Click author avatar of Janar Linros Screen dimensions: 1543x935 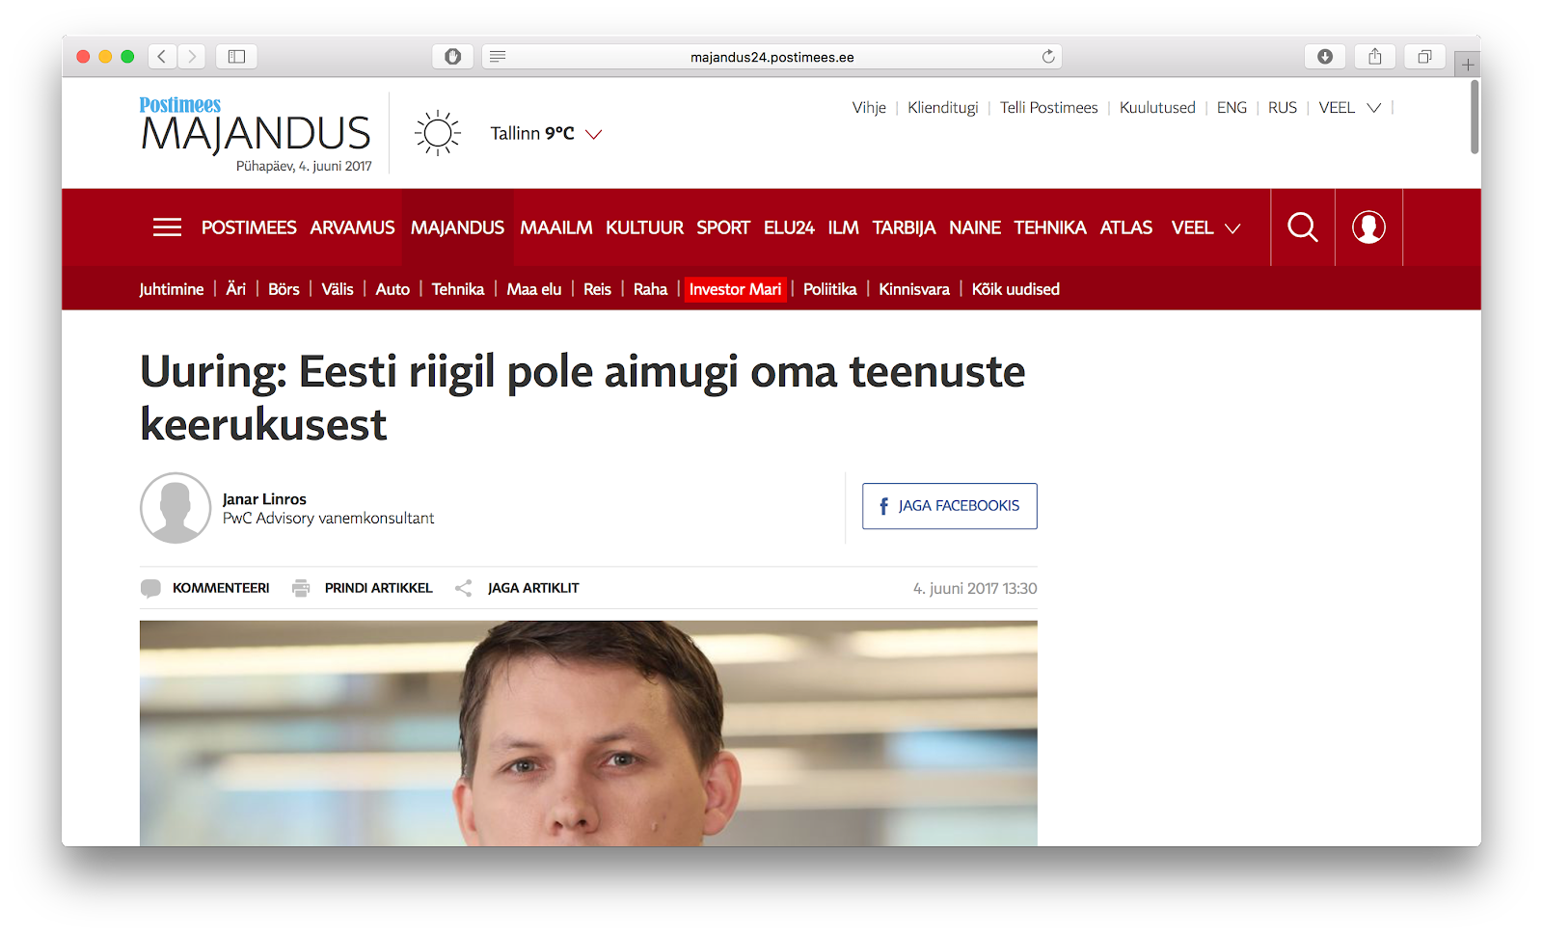pos(176,508)
